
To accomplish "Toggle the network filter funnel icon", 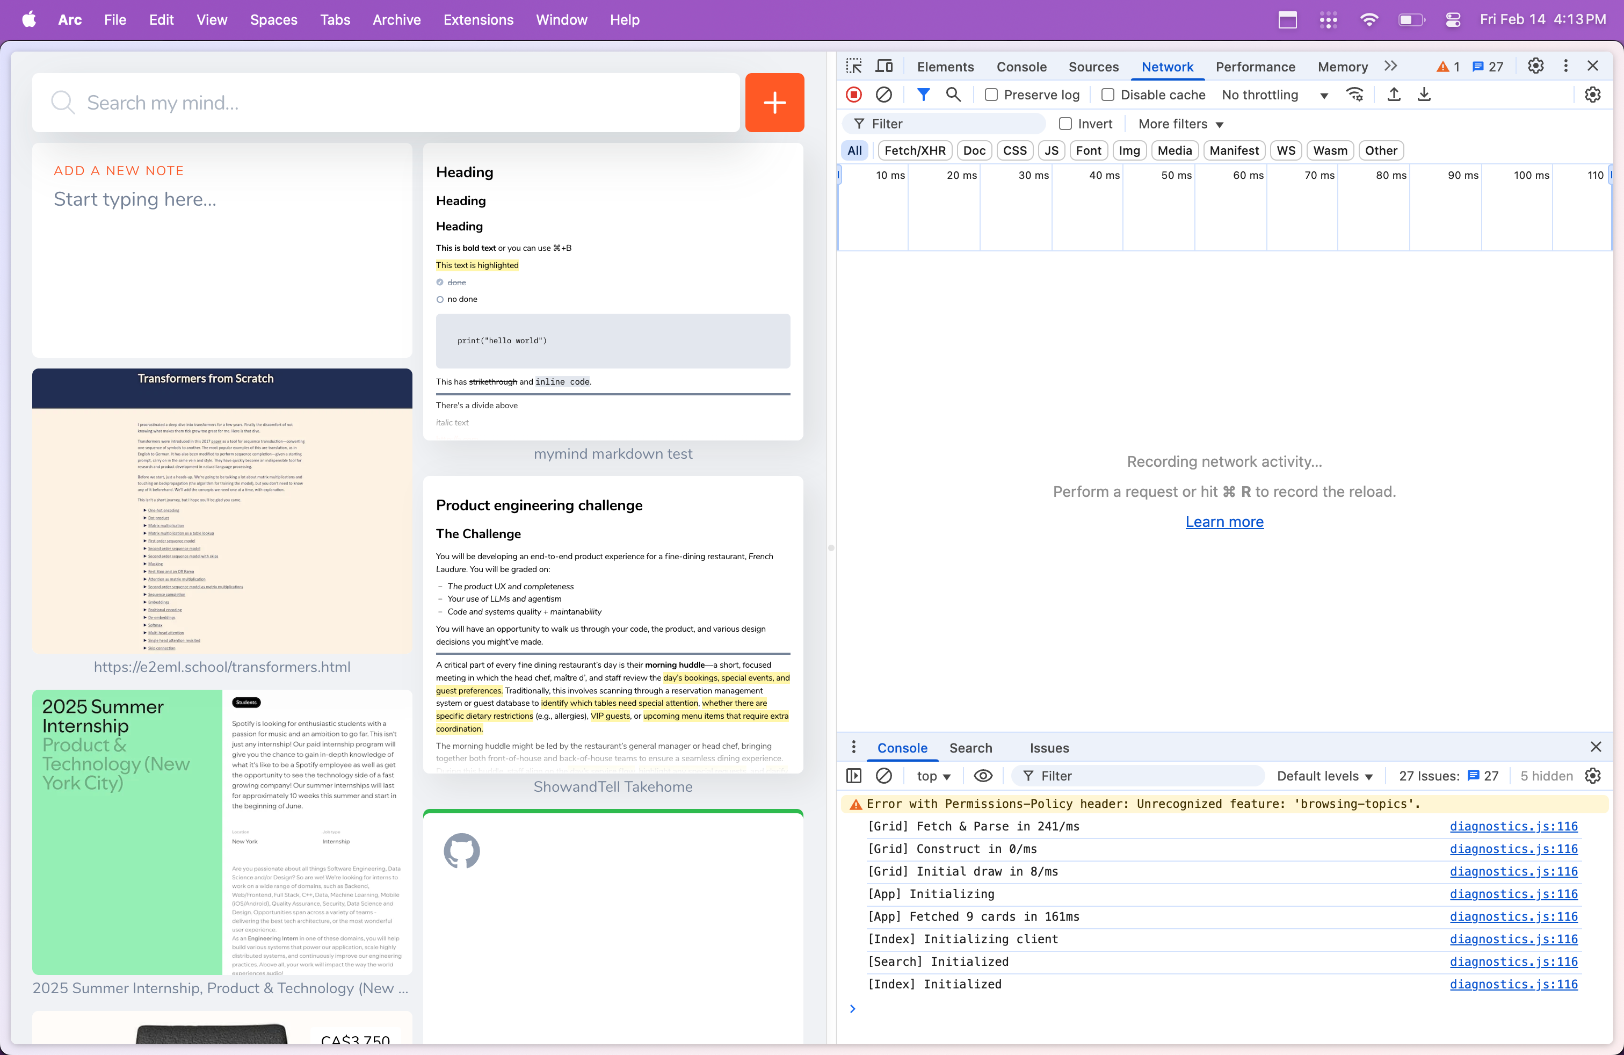I will pos(923,95).
